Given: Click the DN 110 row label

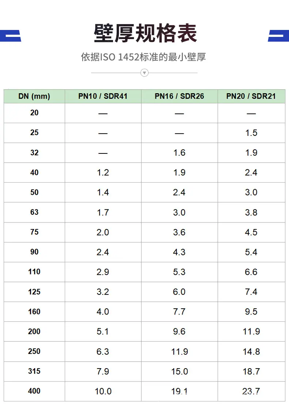Looking at the screenshot, I should [34, 272].
